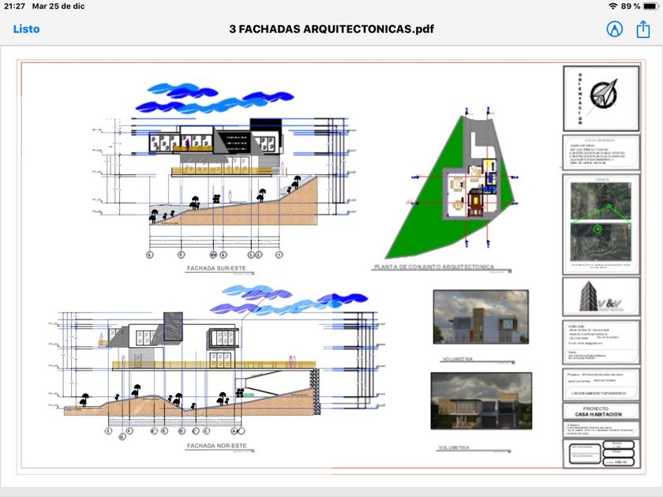Tap the status bar clock 21:27

pyautogui.click(x=14, y=6)
